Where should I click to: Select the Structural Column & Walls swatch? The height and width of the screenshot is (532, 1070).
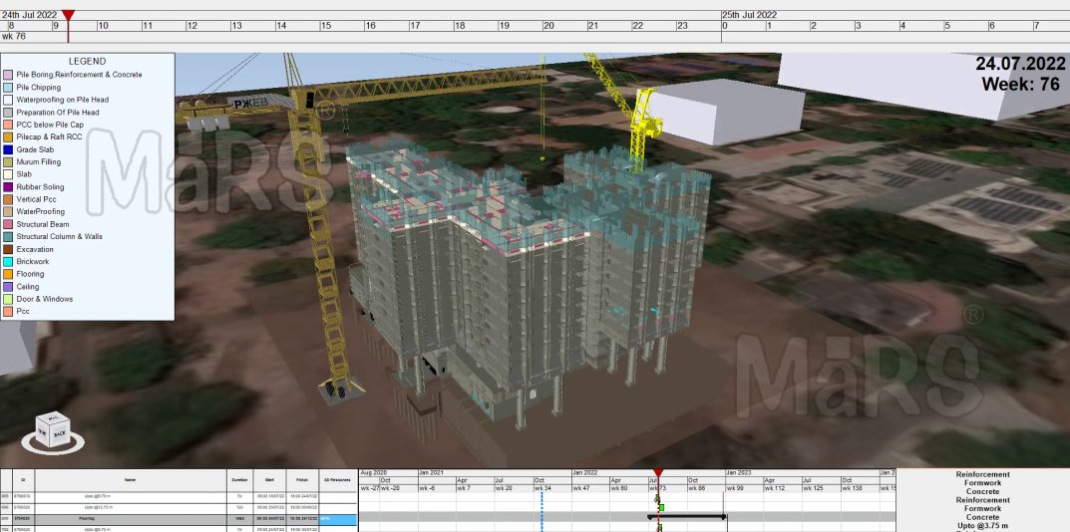(8, 237)
